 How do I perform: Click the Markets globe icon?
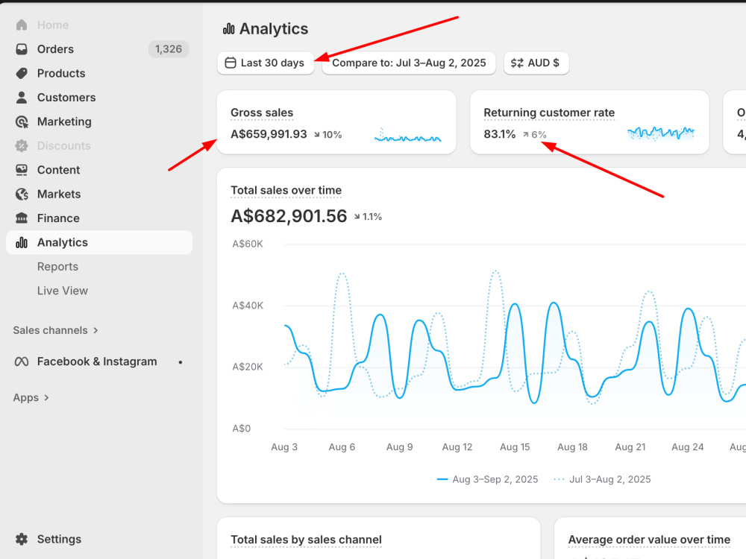click(22, 194)
